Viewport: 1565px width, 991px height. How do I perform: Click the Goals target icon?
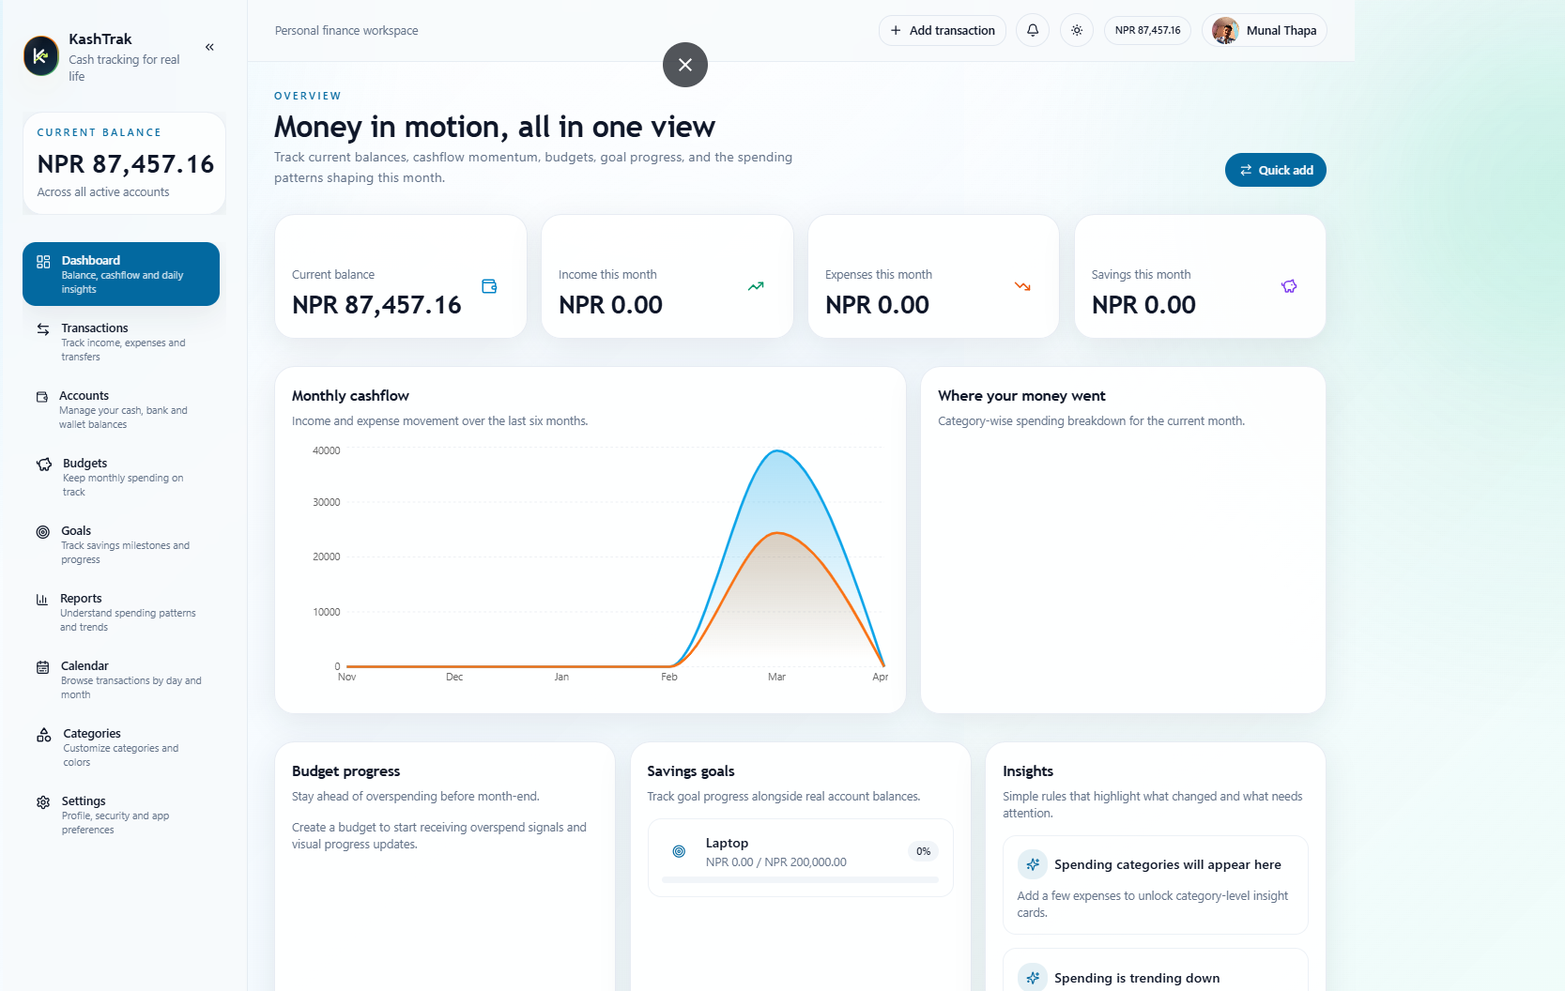click(x=42, y=531)
